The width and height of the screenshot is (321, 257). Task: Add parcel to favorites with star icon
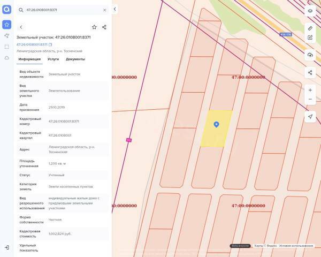click(94, 27)
